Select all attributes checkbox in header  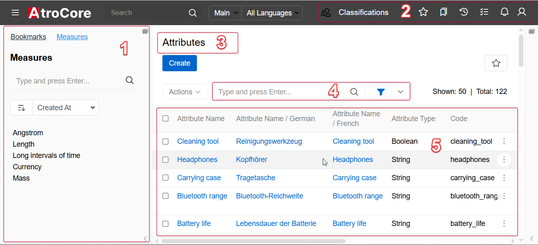(165, 119)
